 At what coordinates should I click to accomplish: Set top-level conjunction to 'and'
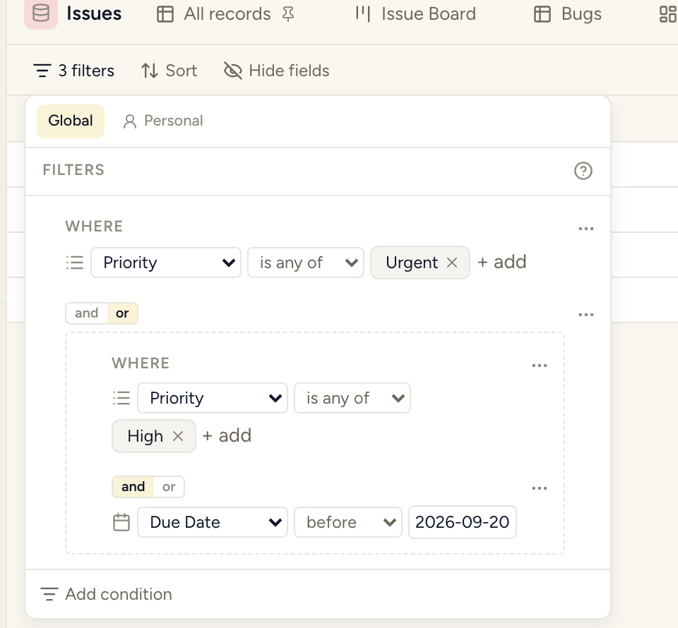[86, 313]
